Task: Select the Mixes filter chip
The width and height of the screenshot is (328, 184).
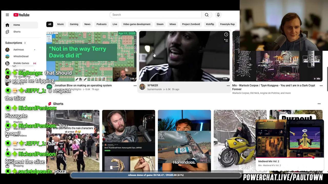Action: coord(173,24)
